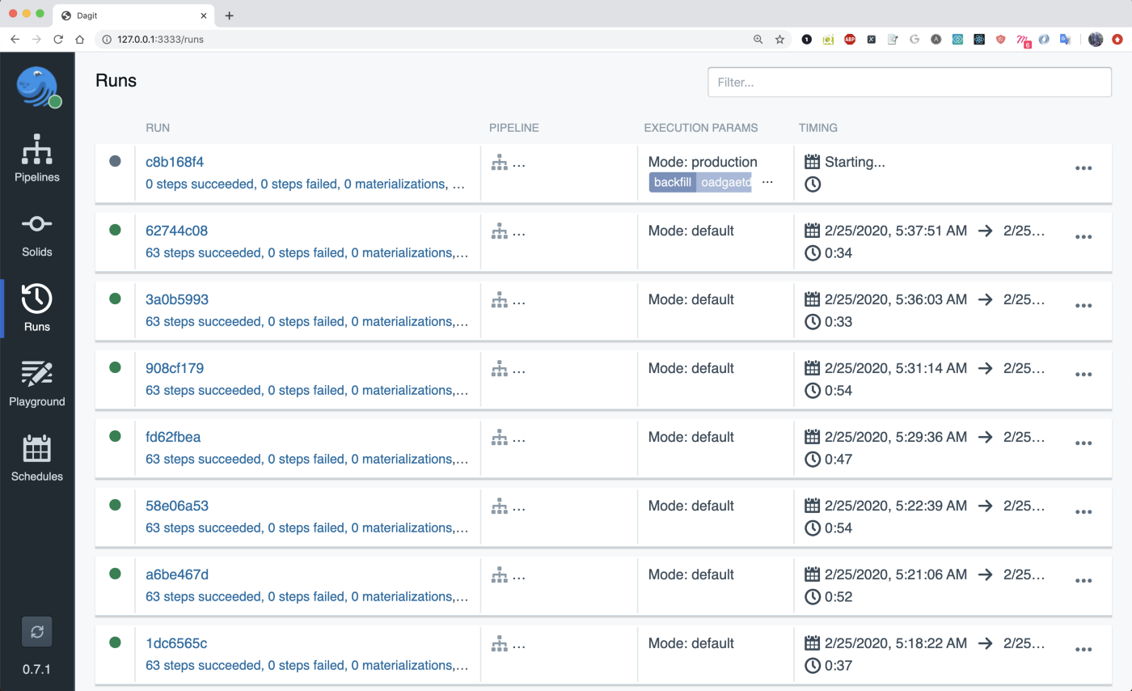
Task: Click the pipeline icon for run fd62fbea
Action: tap(500, 438)
